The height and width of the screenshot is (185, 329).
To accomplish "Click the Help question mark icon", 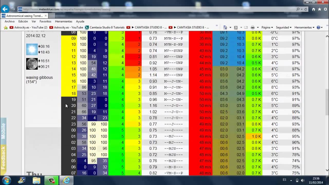I will tap(318, 27).
